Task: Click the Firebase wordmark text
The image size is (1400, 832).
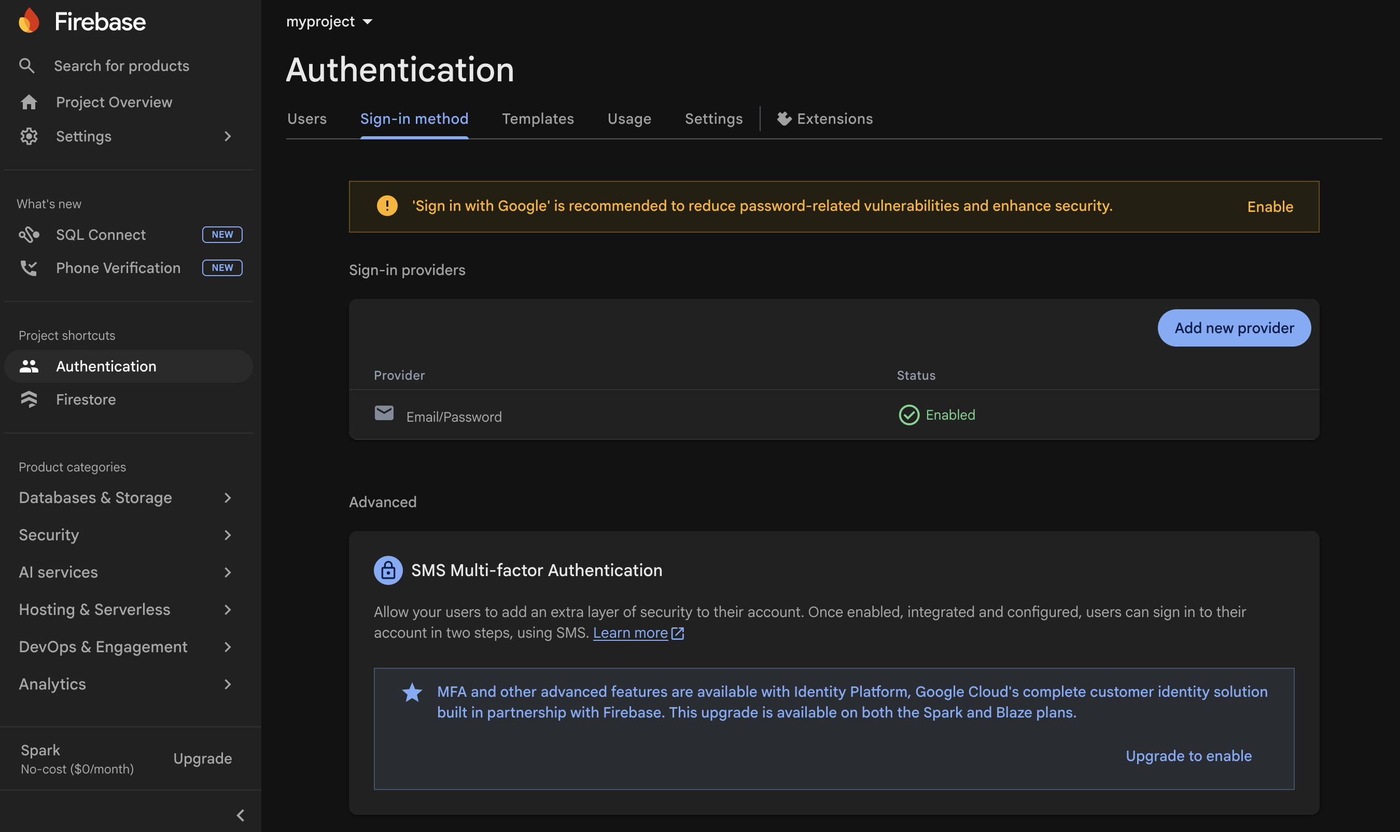Action: coord(100,21)
